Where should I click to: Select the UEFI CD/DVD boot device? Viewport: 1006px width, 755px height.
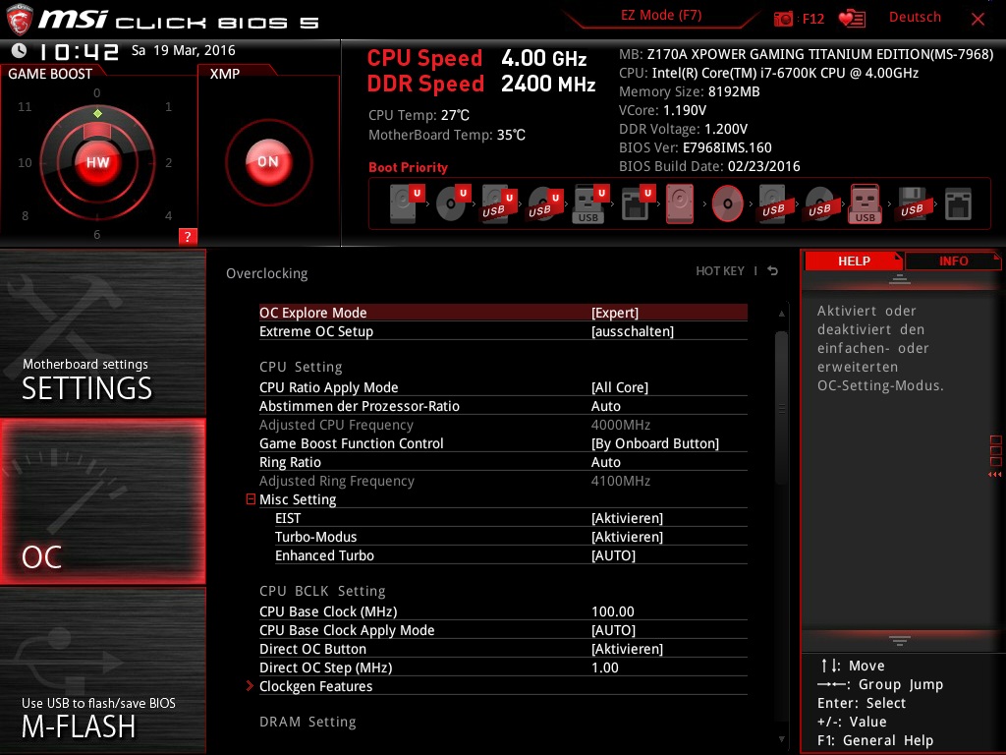click(x=454, y=203)
